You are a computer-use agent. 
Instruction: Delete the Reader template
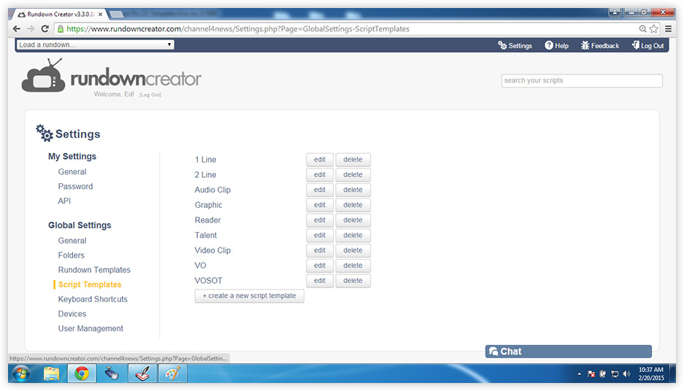point(353,220)
